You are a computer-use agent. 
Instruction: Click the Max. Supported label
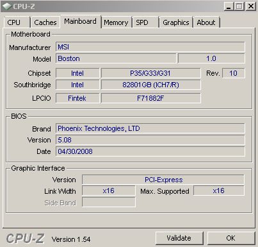[x=165, y=191]
